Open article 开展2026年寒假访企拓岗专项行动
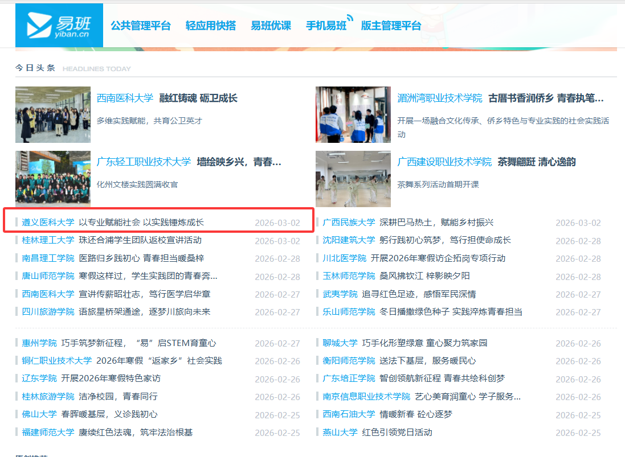This screenshot has width=625, height=457. point(438,258)
